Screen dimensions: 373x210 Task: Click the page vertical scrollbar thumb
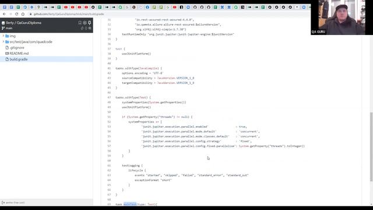pyautogui.click(x=371, y=146)
